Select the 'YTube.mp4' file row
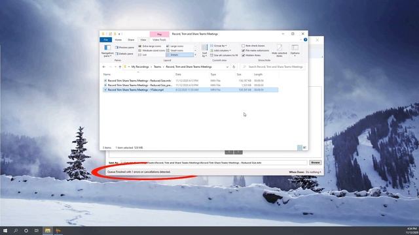Screen dimensions: 419x235 coord(191,90)
